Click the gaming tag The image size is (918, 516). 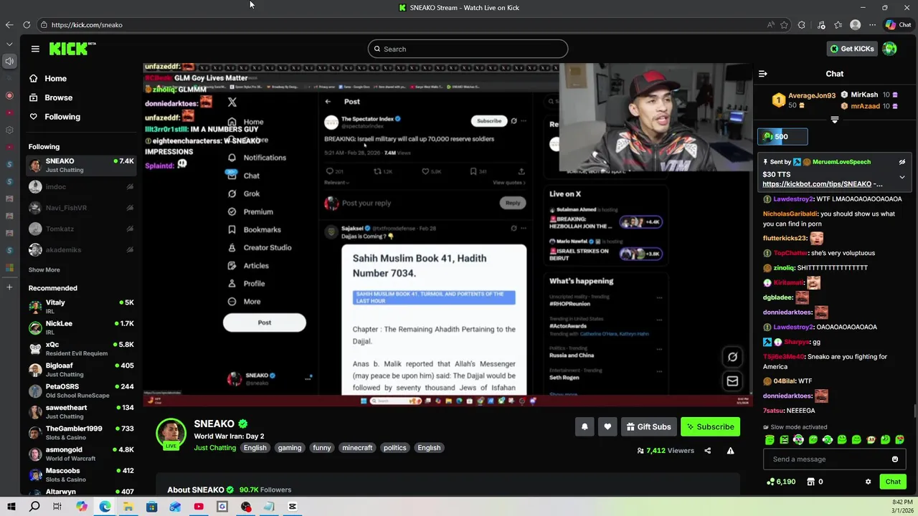[290, 448]
